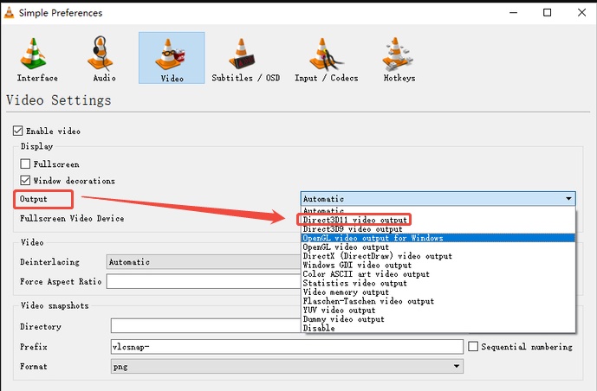
Task: Enable the Fullscreen checkbox
Action: pyautogui.click(x=25, y=163)
